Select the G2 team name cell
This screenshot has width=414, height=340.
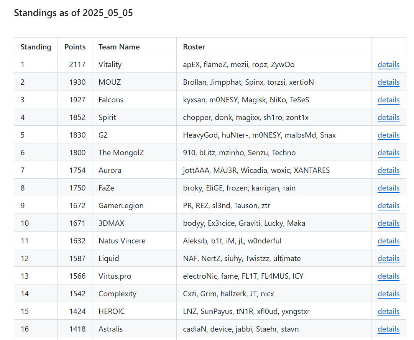click(x=135, y=135)
